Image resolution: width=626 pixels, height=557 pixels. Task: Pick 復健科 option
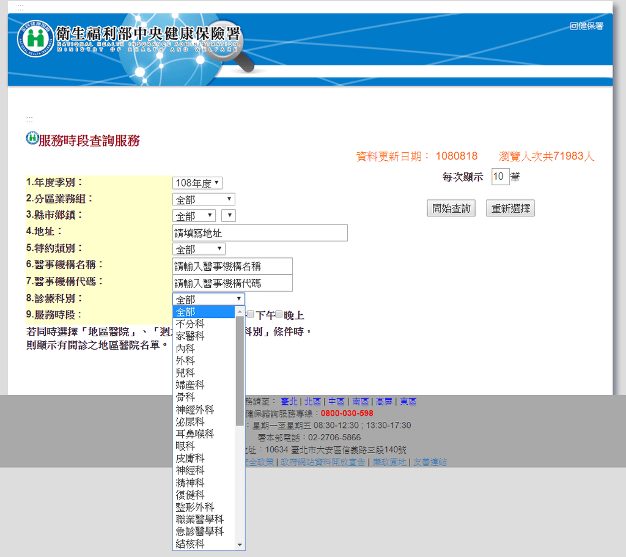tap(204, 495)
